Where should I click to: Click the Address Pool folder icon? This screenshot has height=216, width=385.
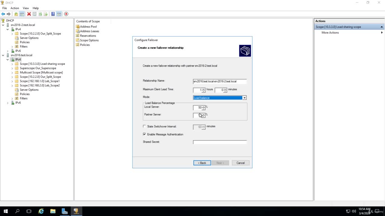click(x=78, y=26)
